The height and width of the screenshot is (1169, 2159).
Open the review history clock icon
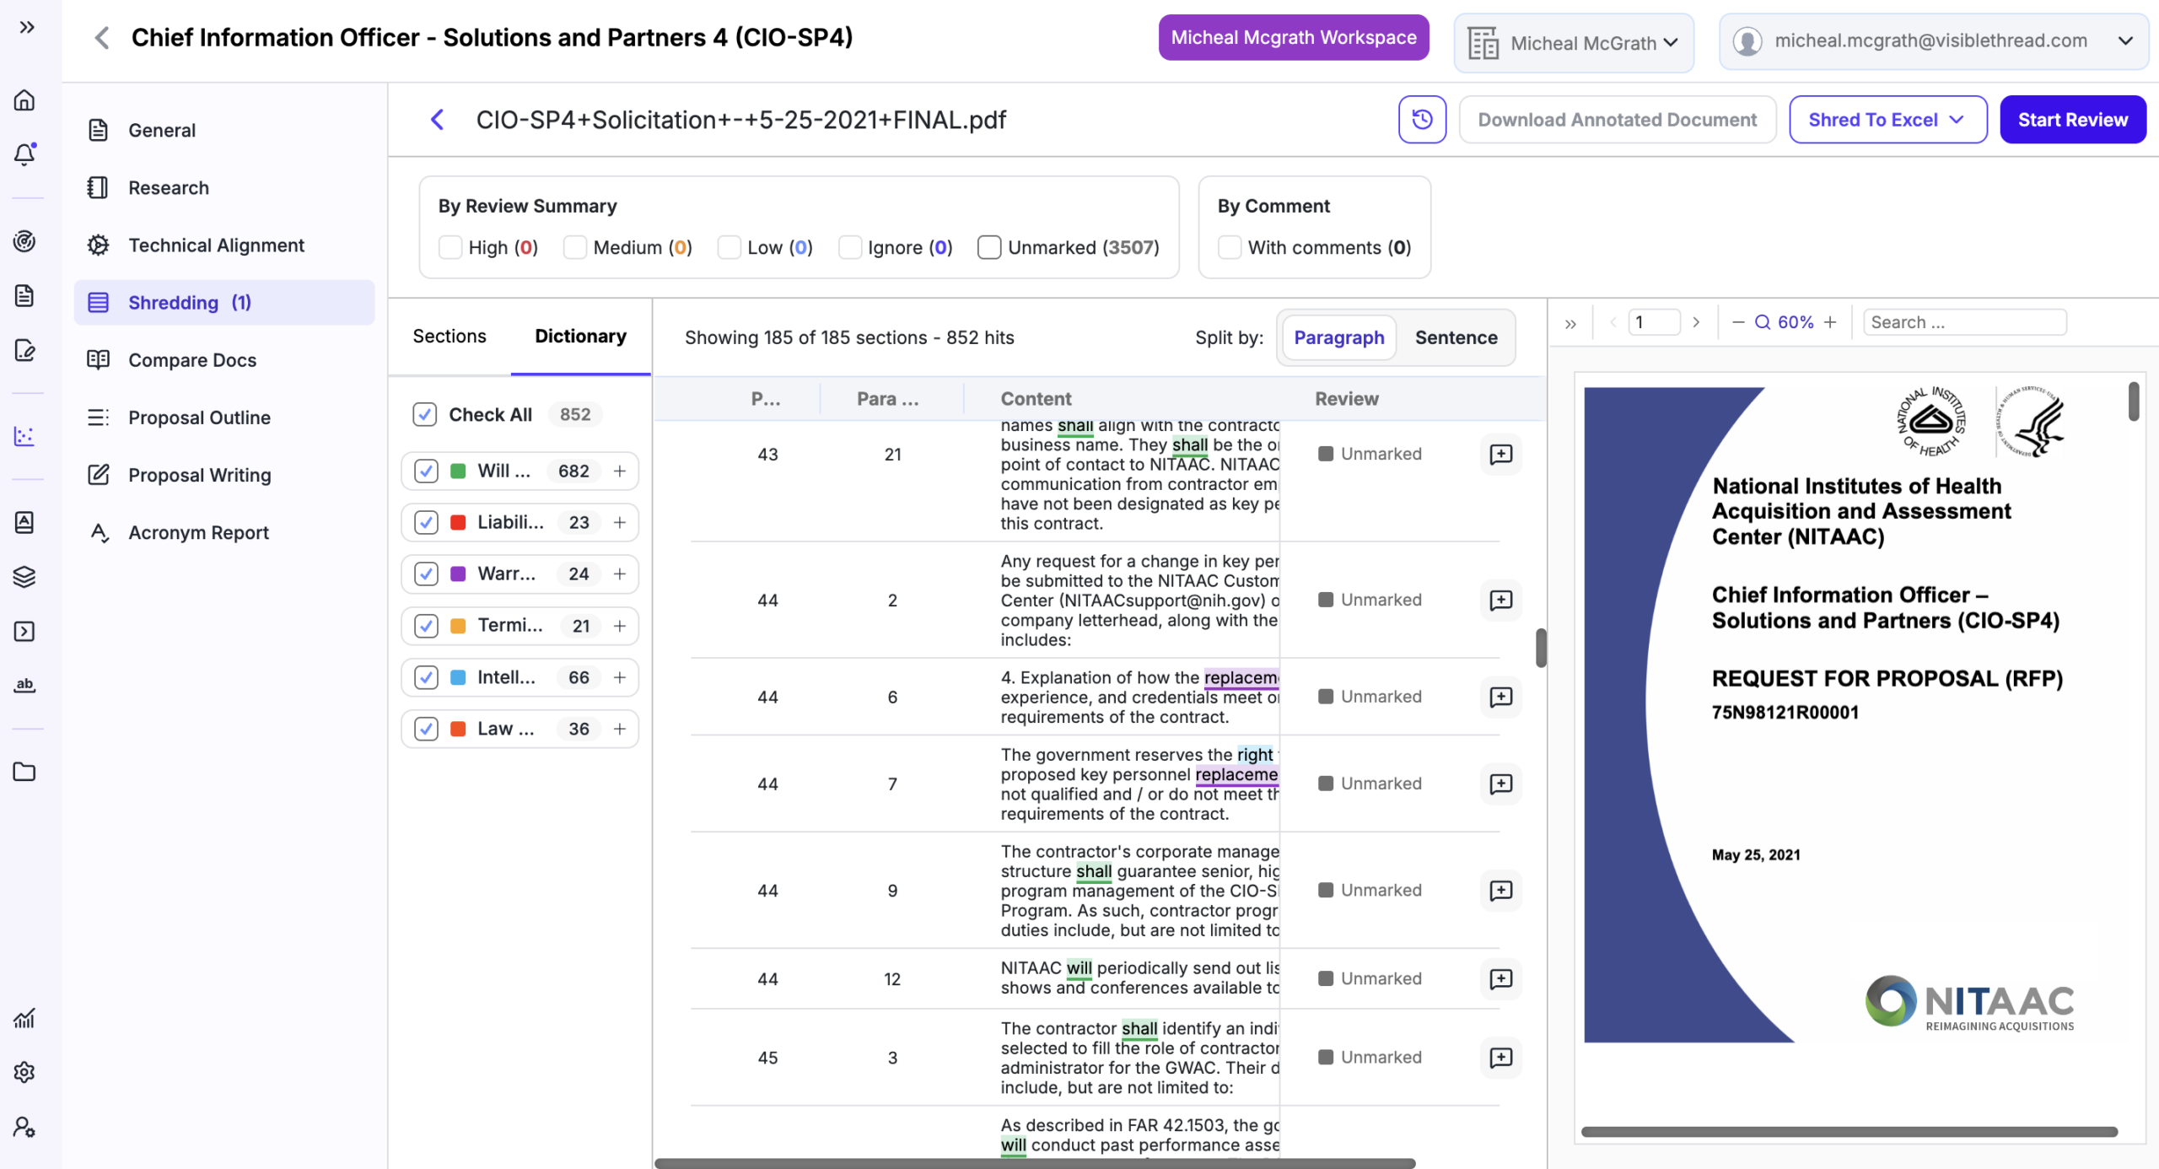[x=1422, y=120]
